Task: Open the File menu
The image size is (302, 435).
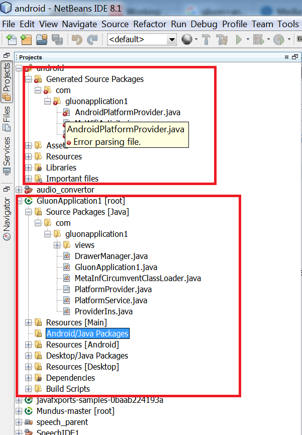Action: [x=9, y=24]
